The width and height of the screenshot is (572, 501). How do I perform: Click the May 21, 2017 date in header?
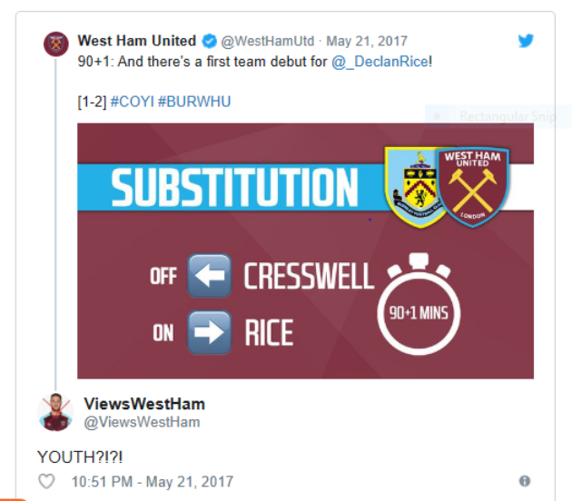pyautogui.click(x=367, y=41)
